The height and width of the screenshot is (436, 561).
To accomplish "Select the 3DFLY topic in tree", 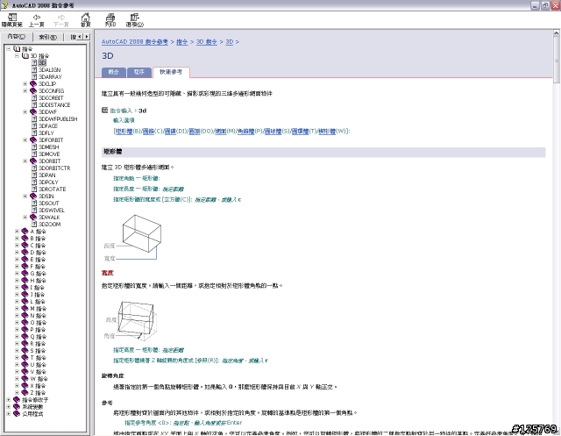I will pos(46,132).
